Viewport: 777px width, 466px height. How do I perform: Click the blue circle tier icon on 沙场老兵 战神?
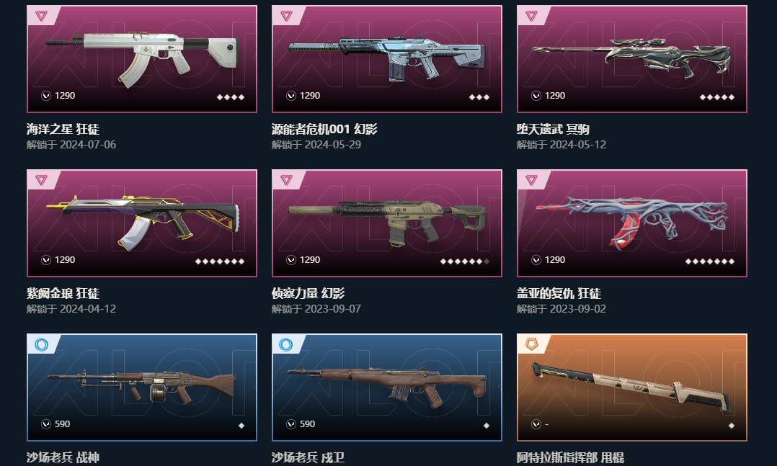coord(41,344)
